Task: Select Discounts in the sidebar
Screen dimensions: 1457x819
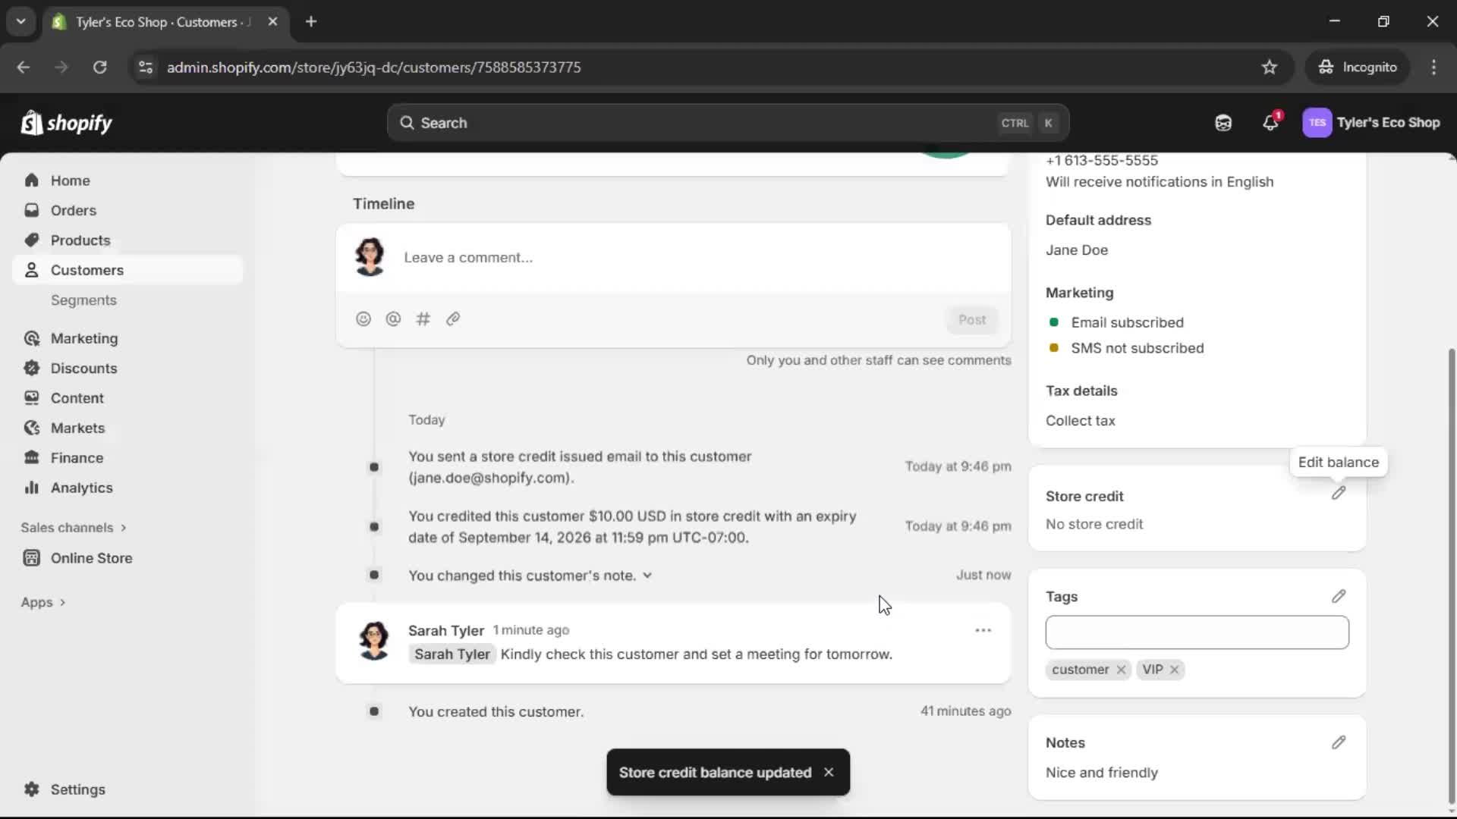Action: coord(83,368)
